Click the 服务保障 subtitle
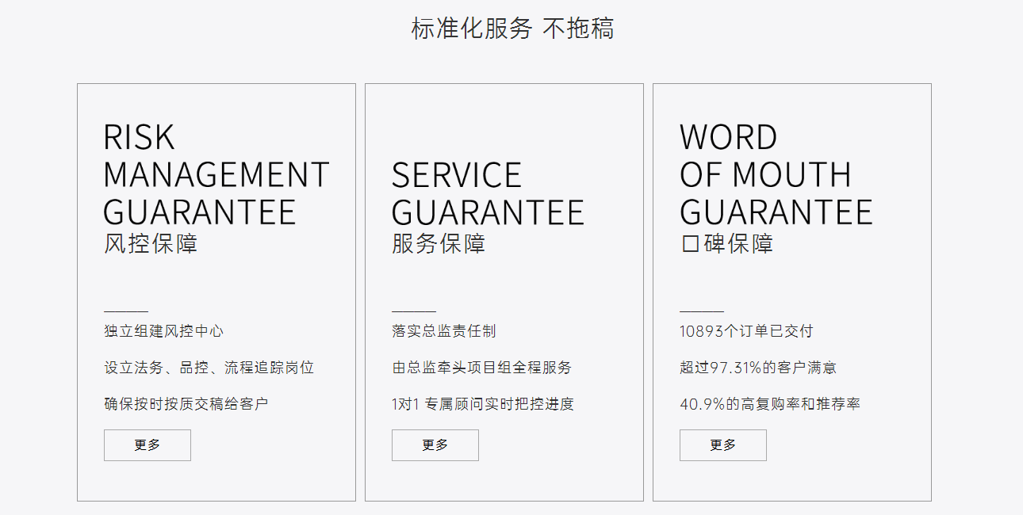This screenshot has height=515, width=1023. pyautogui.click(x=439, y=243)
